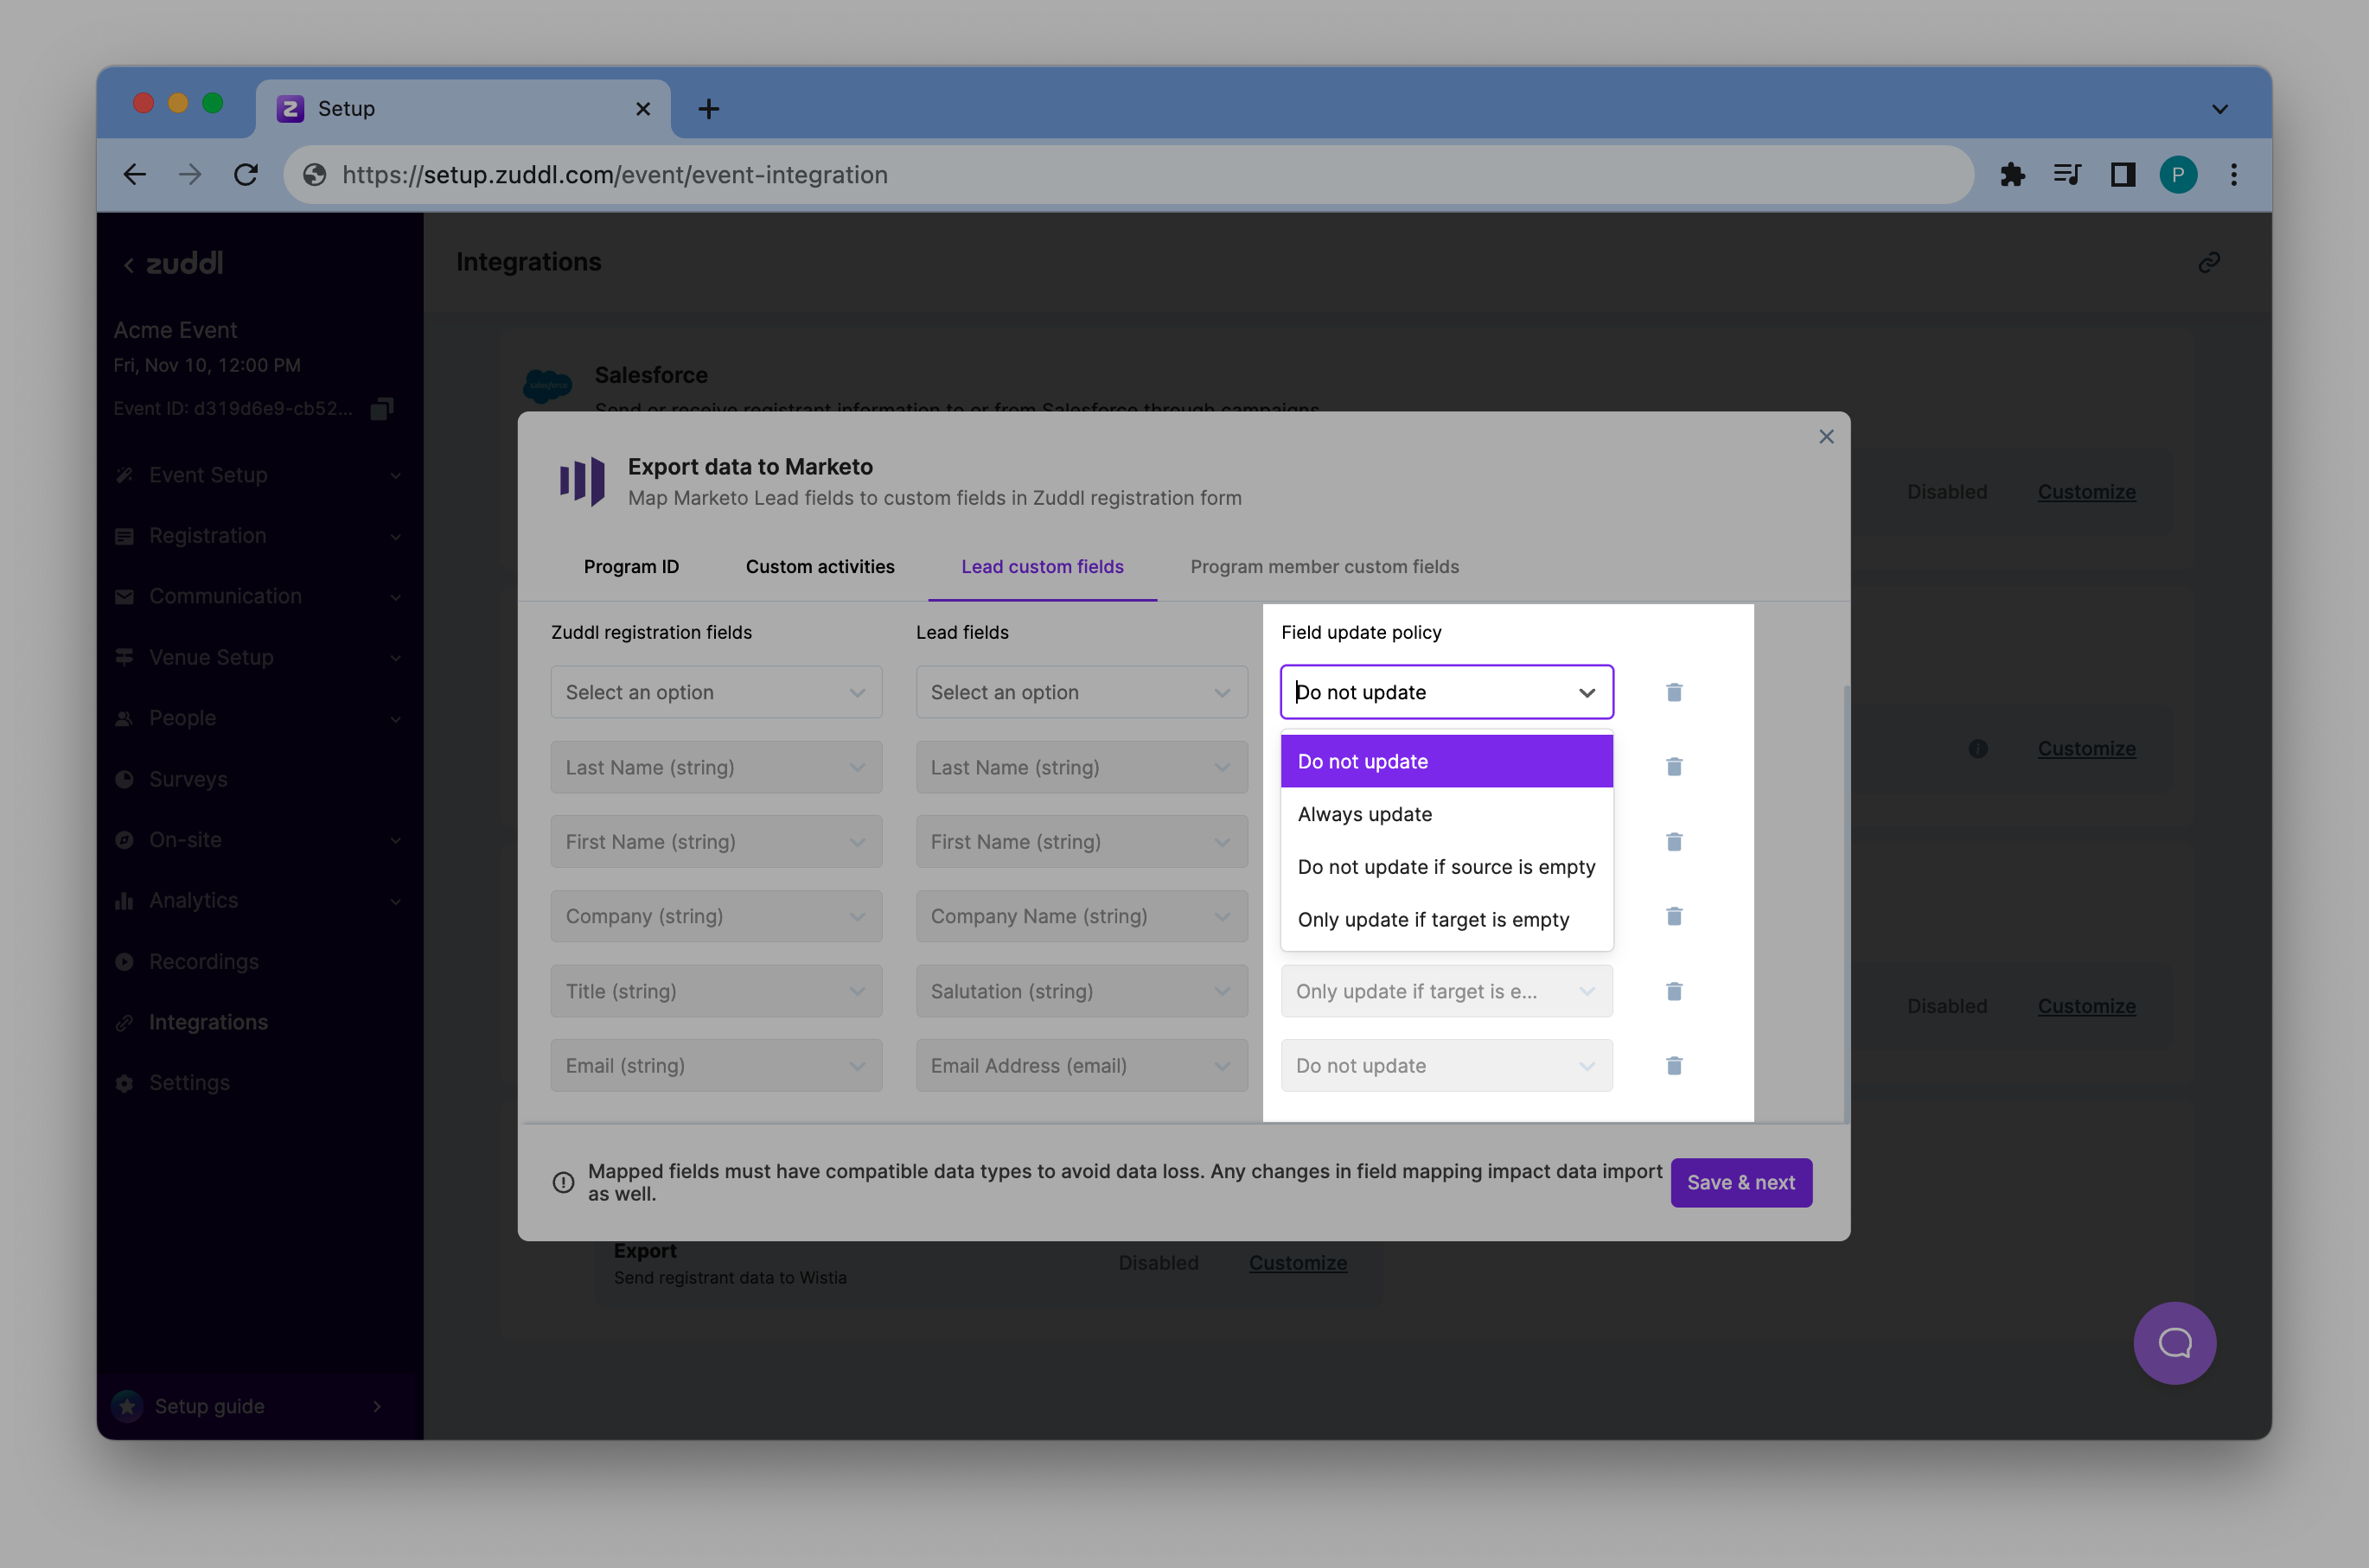The width and height of the screenshot is (2369, 1568).
Task: Remove the first empty mapping row
Action: click(1674, 692)
